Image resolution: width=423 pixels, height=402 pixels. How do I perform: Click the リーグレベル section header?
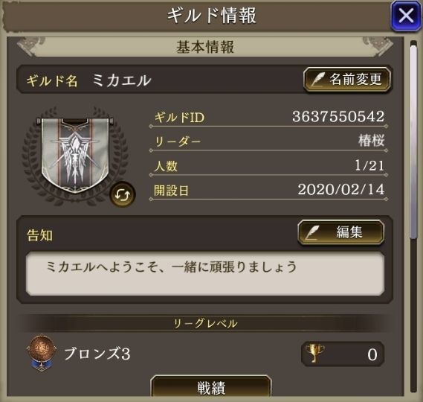(x=205, y=323)
